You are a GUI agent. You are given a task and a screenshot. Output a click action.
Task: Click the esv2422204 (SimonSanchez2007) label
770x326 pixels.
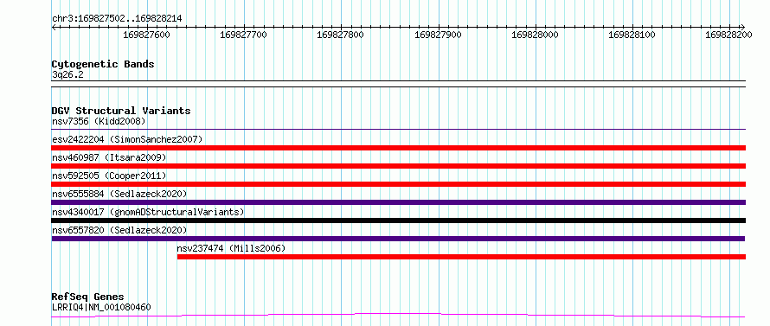tap(127, 139)
